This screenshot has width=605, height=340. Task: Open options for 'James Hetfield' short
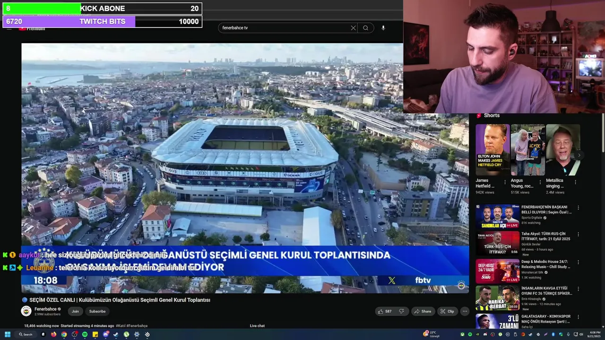505,182
